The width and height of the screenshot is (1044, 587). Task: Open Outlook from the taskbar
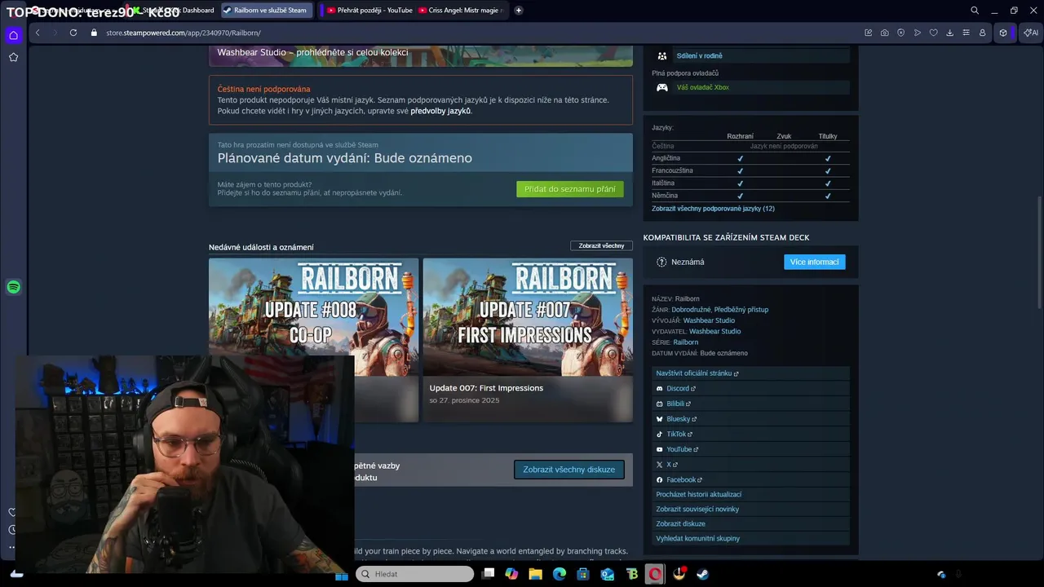pos(607,574)
